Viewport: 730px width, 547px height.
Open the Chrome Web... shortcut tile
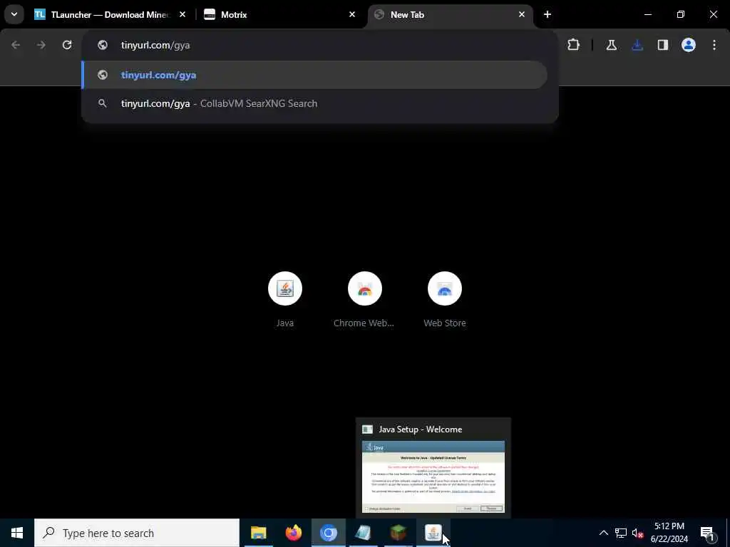pos(364,300)
